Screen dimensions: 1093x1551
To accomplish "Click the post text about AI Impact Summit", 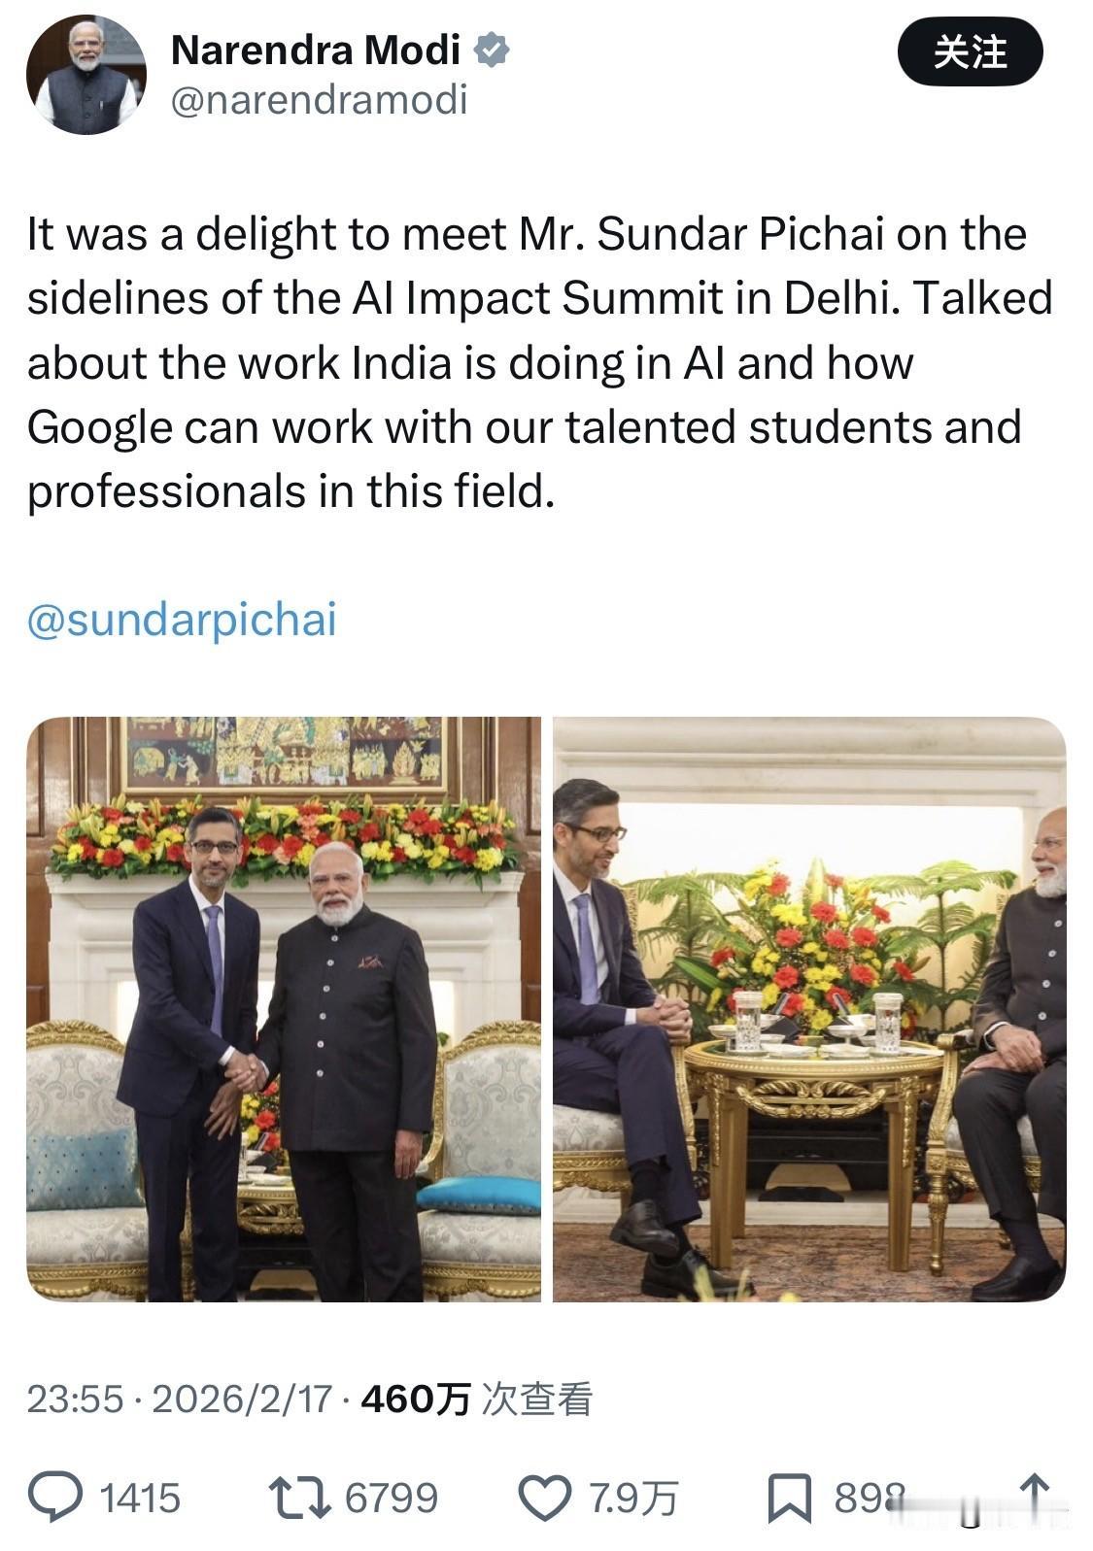I will (x=539, y=362).
